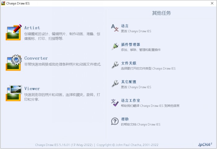
Task: Click the version and copyright footer text
Action: click(97, 145)
